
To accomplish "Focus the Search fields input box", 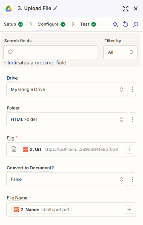I will pyautogui.click(x=50, y=52).
